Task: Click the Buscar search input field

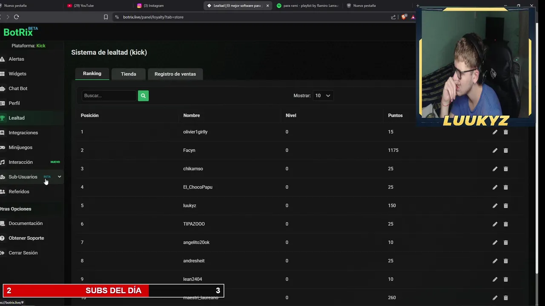Action: [x=109, y=96]
